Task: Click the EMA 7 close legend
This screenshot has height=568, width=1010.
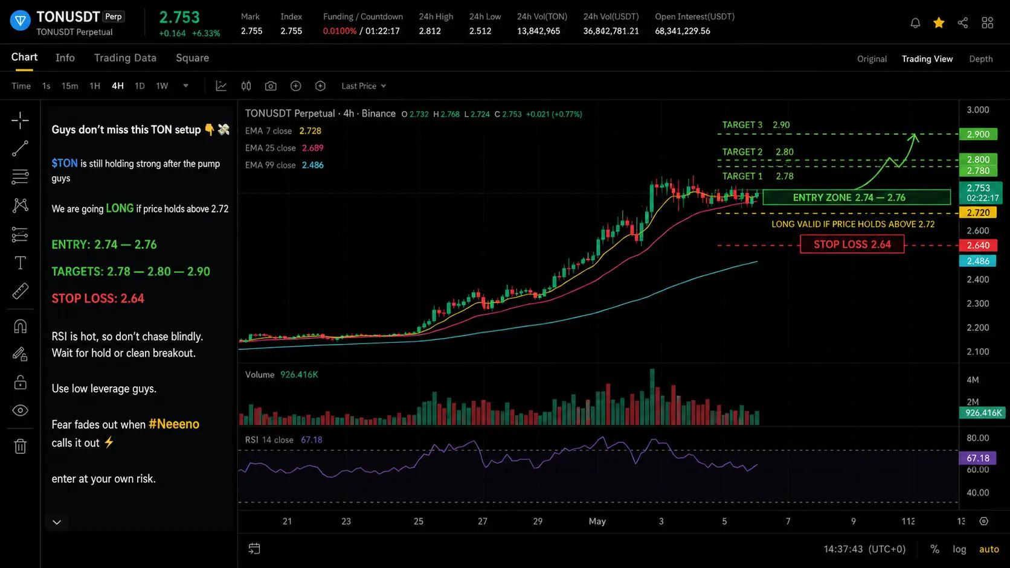Action: (x=283, y=131)
